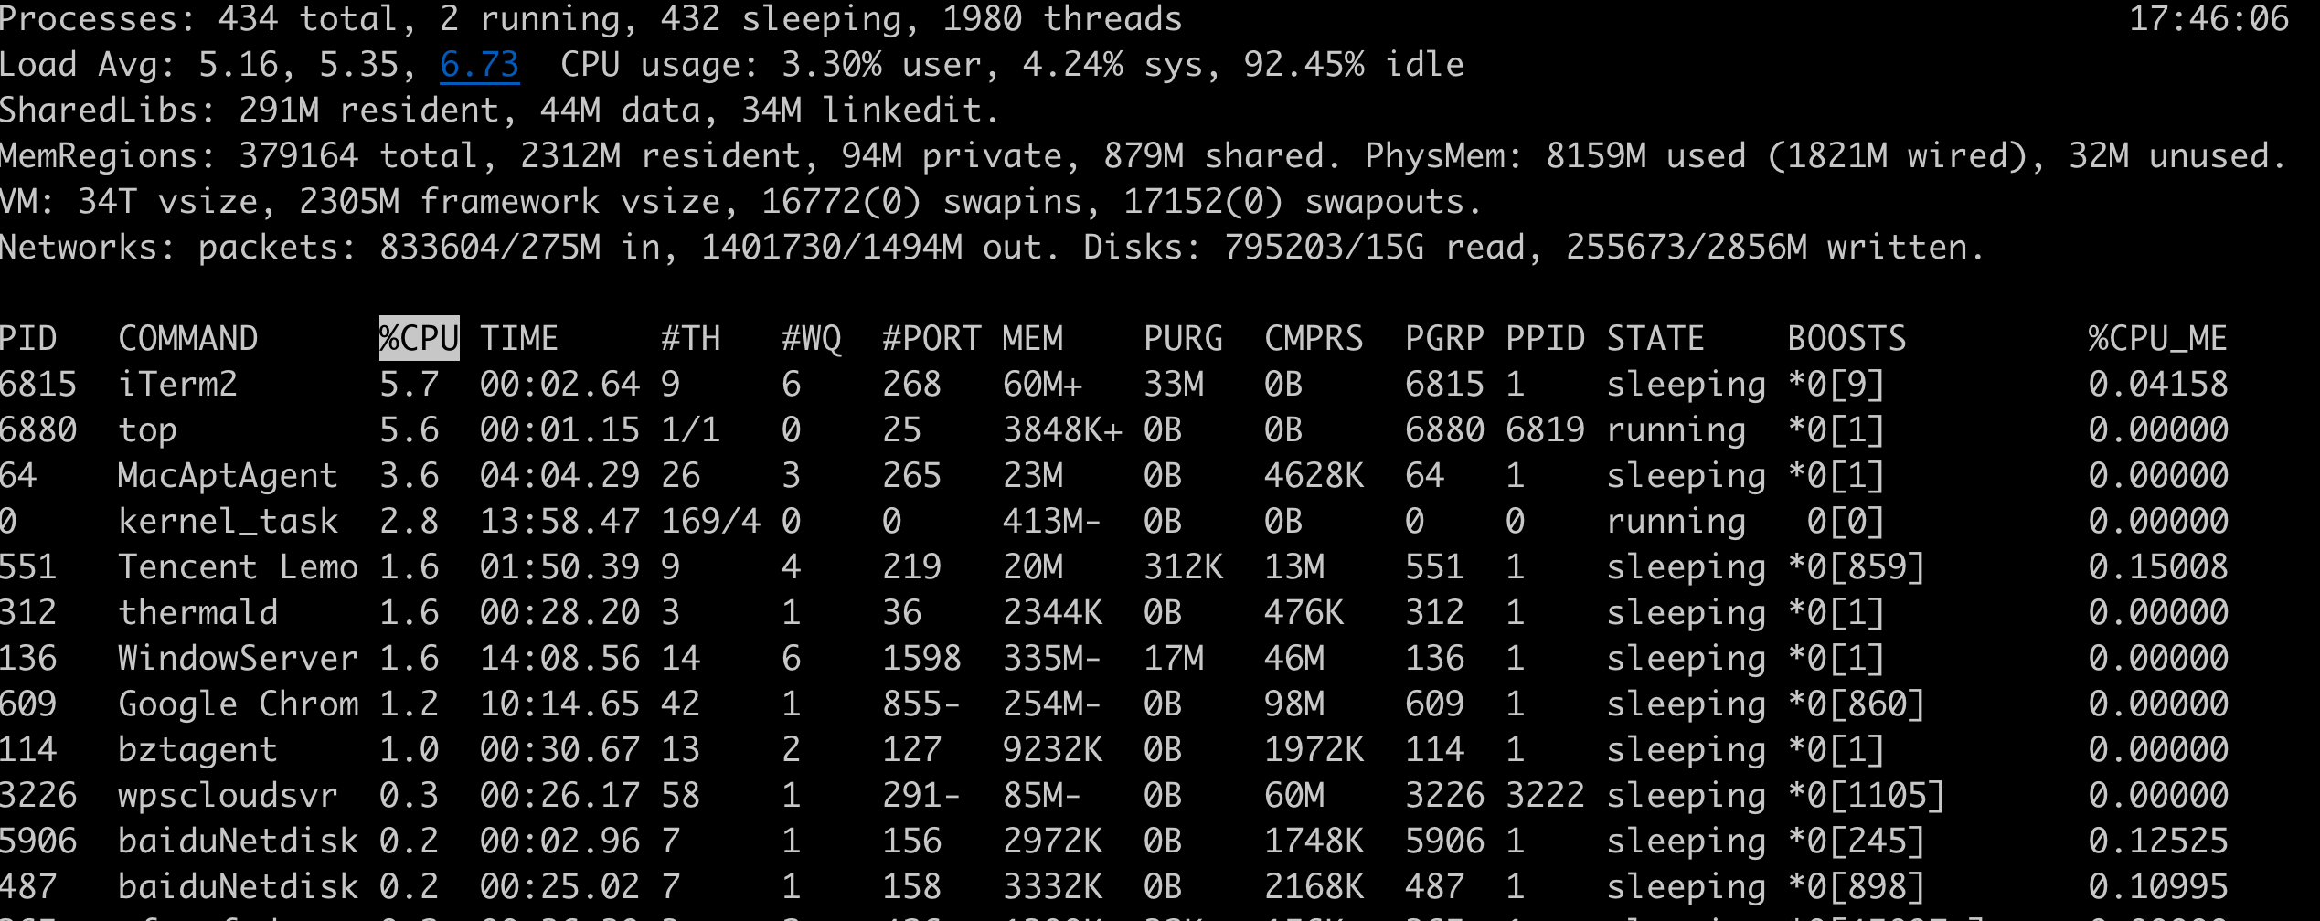Click the PID column header
The width and height of the screenshot is (2320, 921).
point(28,339)
